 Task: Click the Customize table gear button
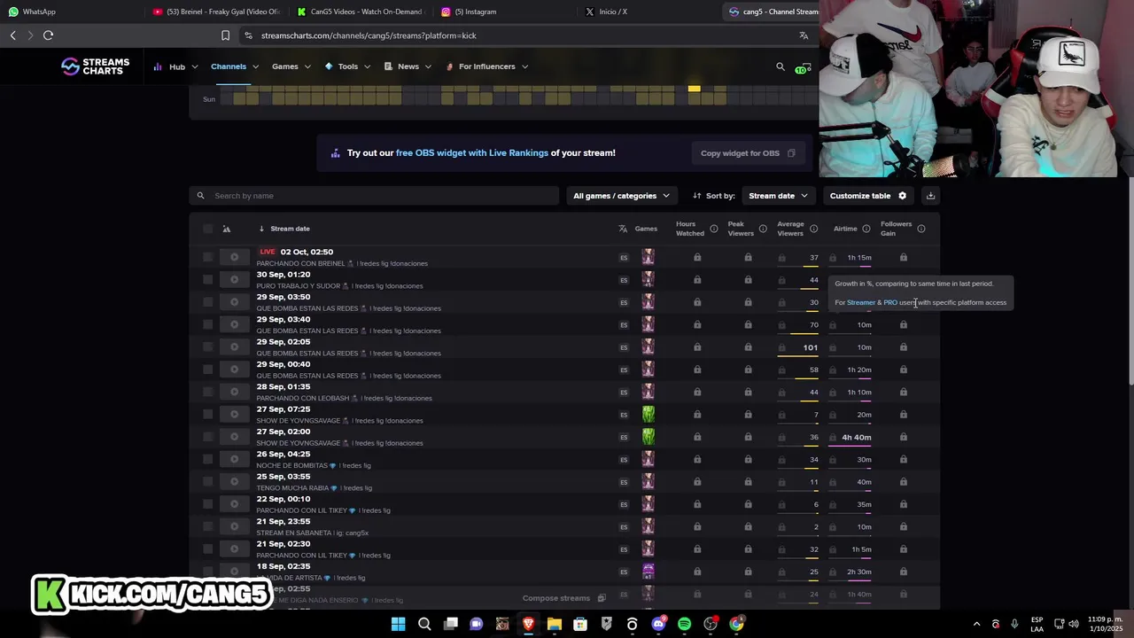pos(868,196)
